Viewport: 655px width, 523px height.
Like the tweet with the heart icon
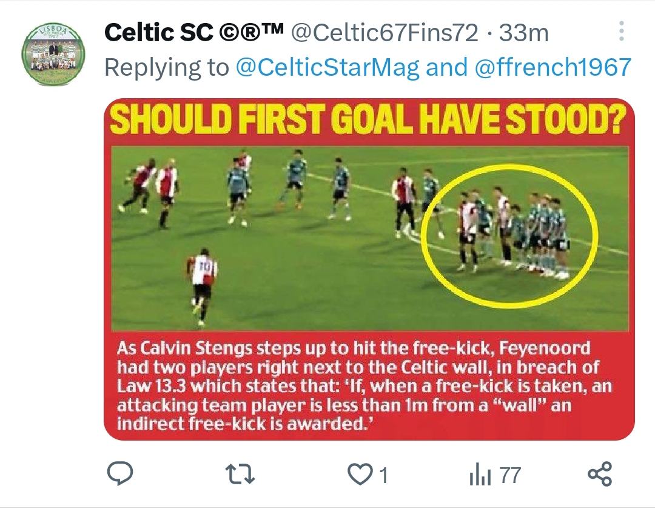point(360,475)
